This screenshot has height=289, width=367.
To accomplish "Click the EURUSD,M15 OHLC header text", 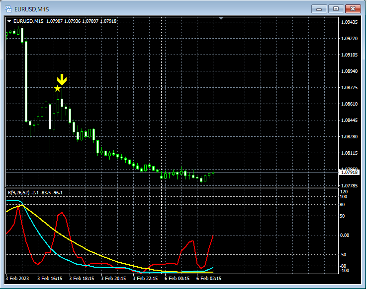I will 65,21.
